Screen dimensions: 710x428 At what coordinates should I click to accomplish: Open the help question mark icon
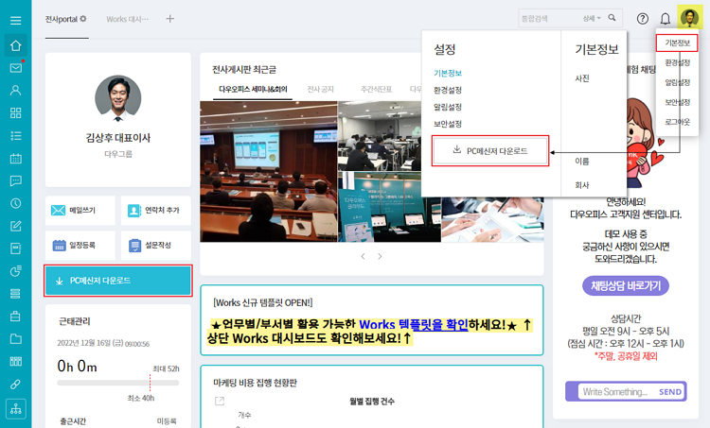point(643,19)
